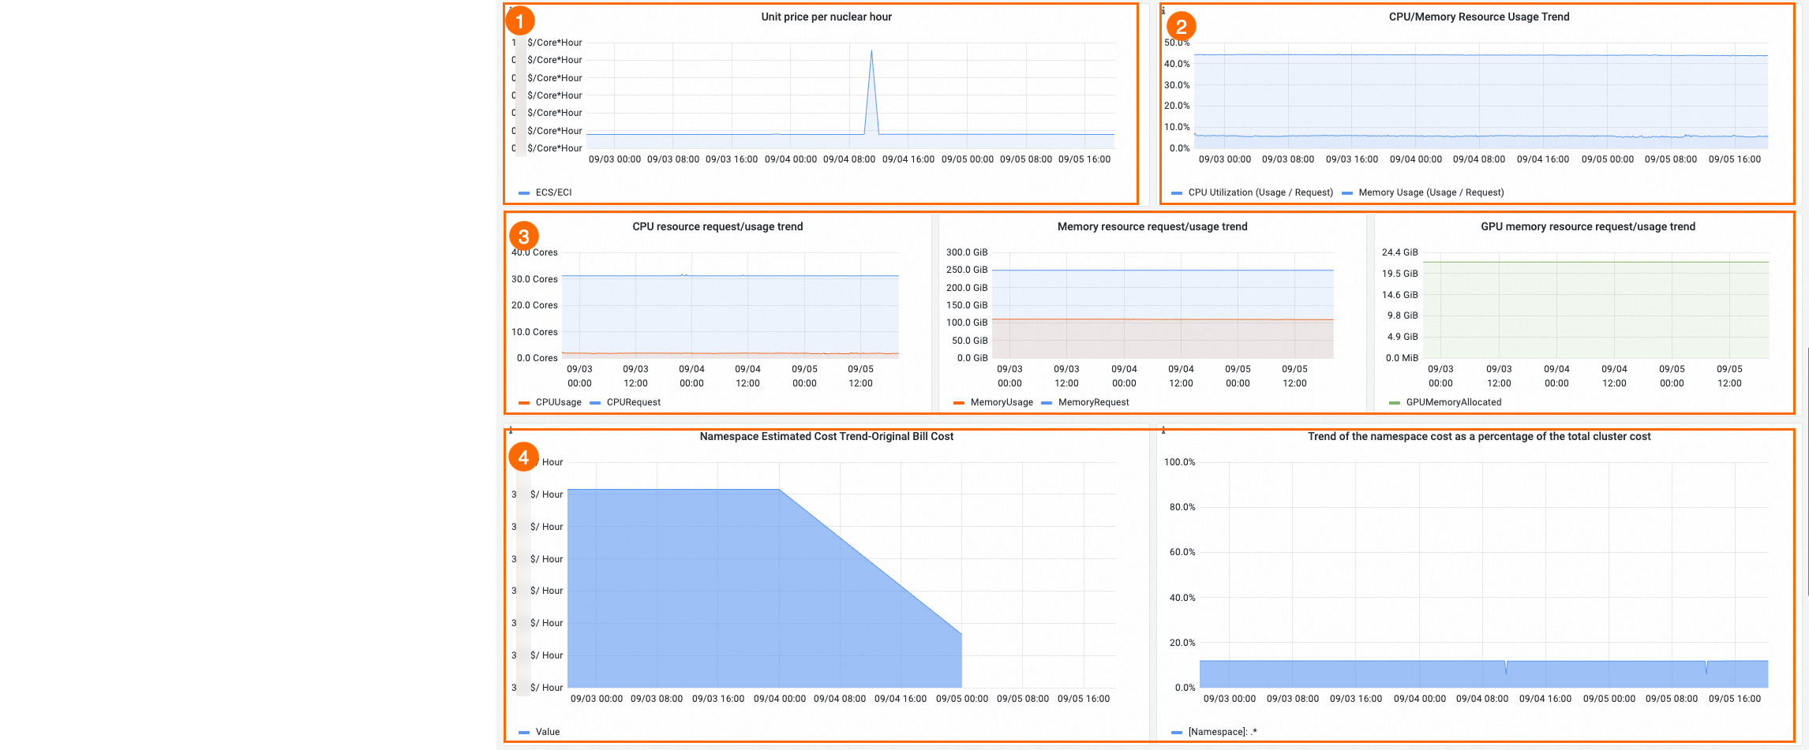The height and width of the screenshot is (750, 1809).
Task: Toggle CPU Utilization (Usage / Request) legend series
Action: click(1260, 192)
